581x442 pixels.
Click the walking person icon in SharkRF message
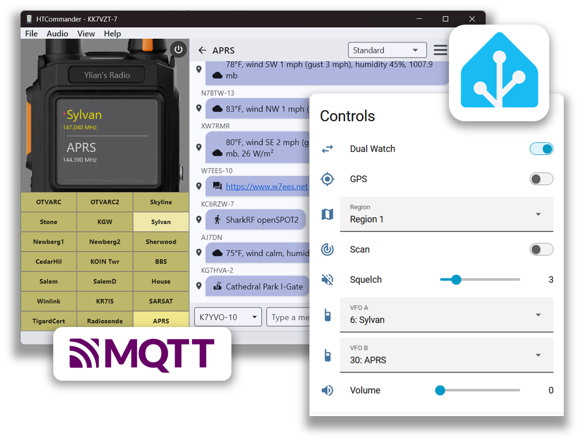tap(218, 220)
